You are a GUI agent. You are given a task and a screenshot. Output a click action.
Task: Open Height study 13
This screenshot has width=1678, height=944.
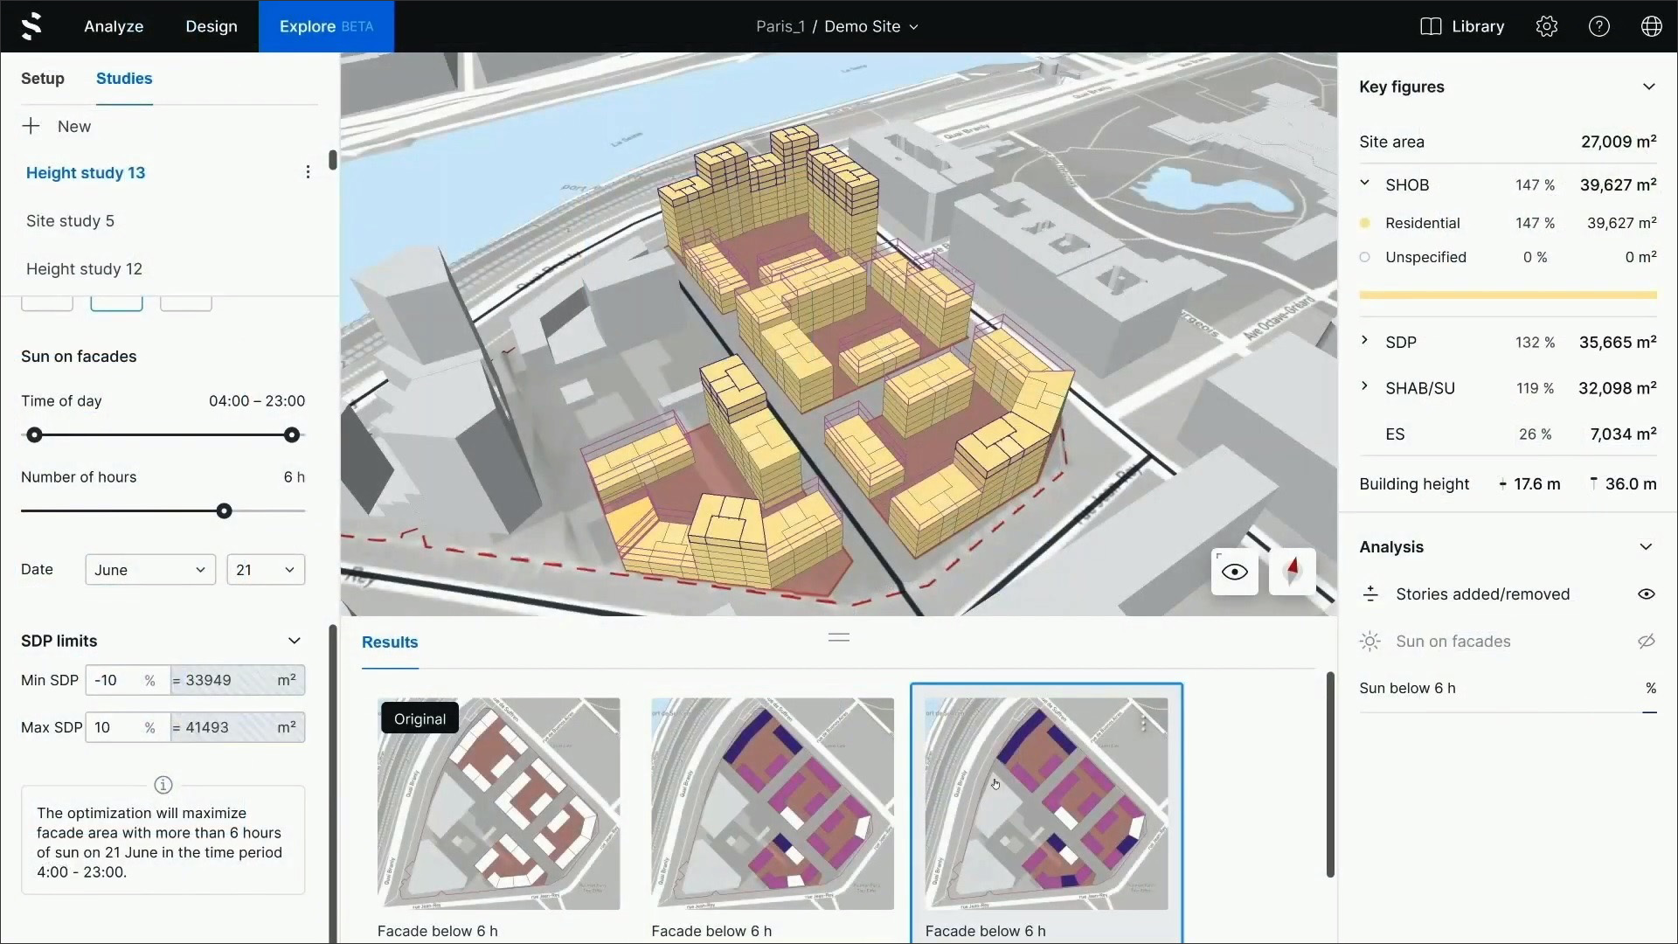coord(86,173)
